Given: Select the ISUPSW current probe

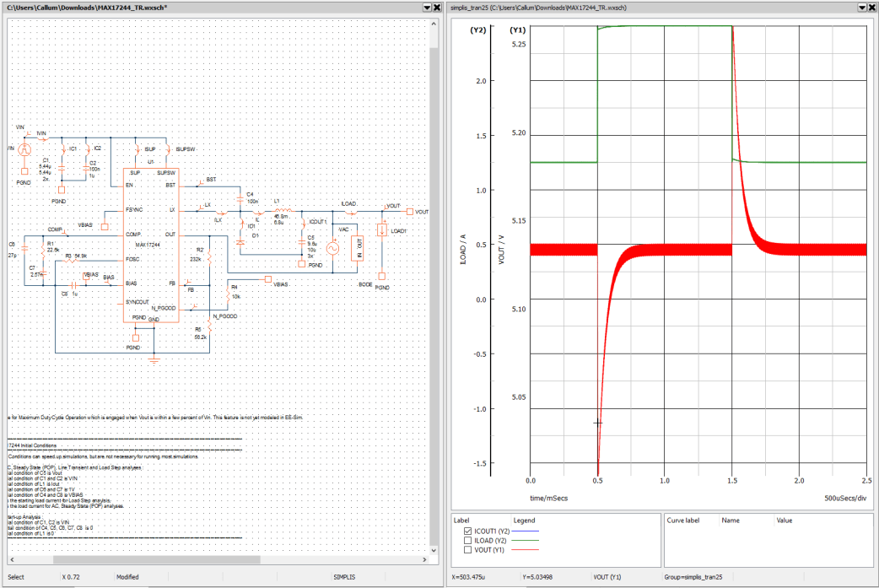Looking at the screenshot, I should tap(168, 149).
